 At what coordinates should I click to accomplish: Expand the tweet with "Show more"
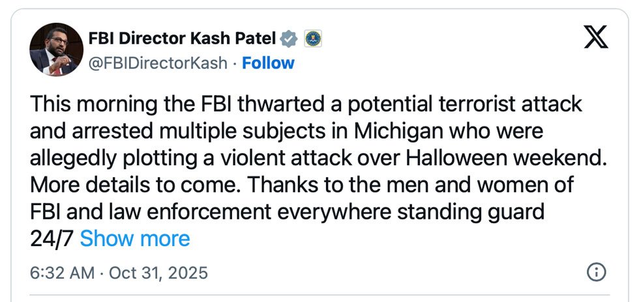135,239
